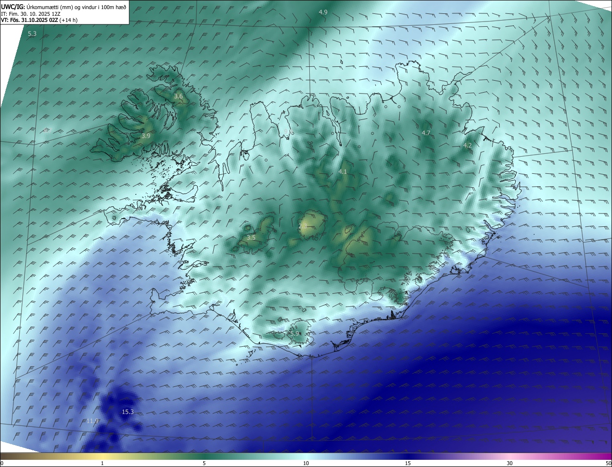The image size is (612, 467).
Task: Click the initialization time line "IT: Fim. 30. 10. 2025 12Z"
Action: pos(30,14)
